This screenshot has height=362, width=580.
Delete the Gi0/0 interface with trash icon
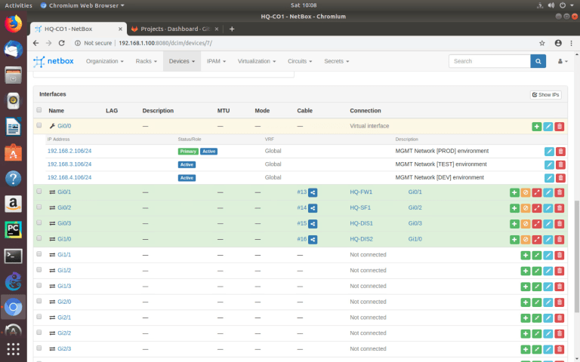point(560,127)
